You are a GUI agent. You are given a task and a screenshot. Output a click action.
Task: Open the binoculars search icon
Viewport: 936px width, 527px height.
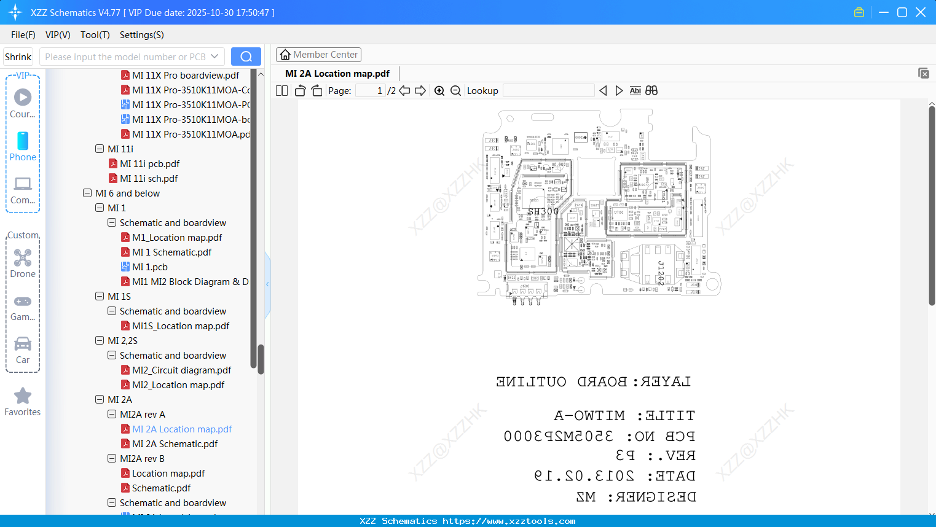click(x=651, y=90)
